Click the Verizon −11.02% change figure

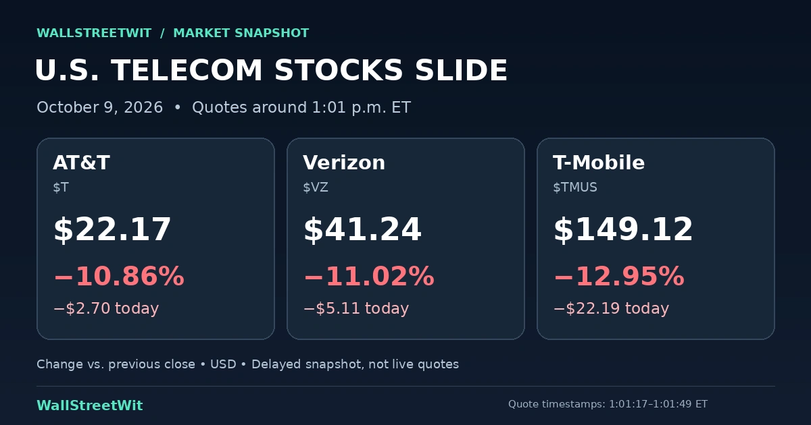pyautogui.click(x=368, y=277)
